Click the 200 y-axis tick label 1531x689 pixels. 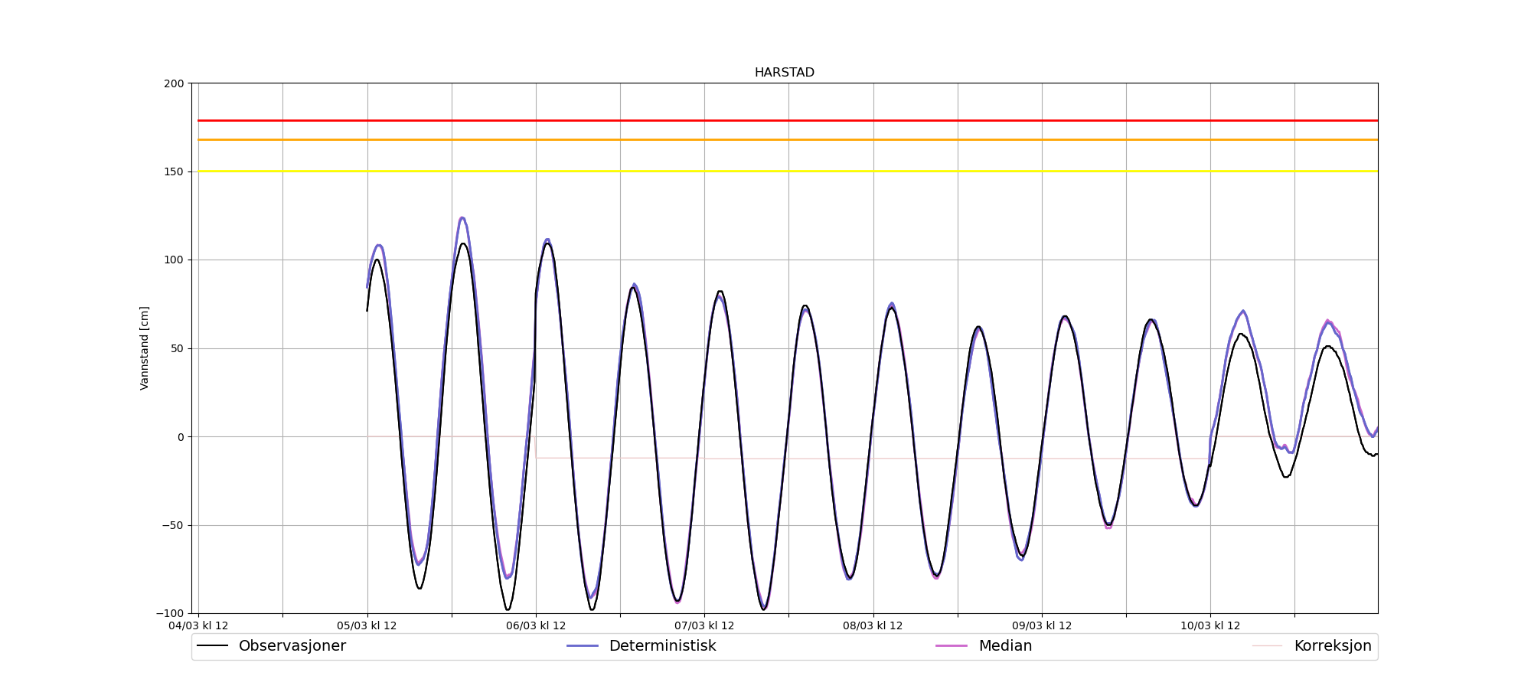(x=174, y=83)
